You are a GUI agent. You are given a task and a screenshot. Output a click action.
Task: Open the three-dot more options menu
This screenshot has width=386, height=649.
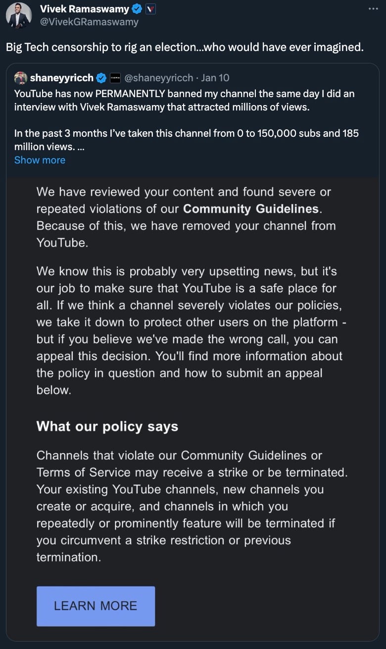tap(374, 8)
